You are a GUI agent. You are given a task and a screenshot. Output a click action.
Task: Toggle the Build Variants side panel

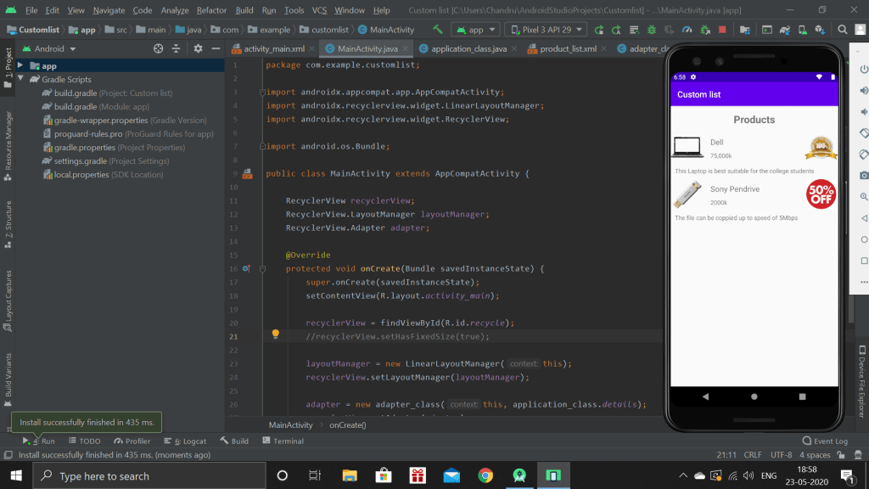point(8,374)
